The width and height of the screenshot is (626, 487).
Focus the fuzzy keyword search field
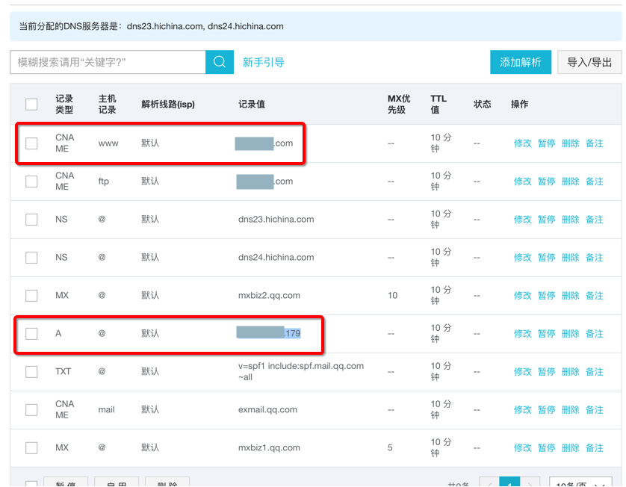point(108,62)
